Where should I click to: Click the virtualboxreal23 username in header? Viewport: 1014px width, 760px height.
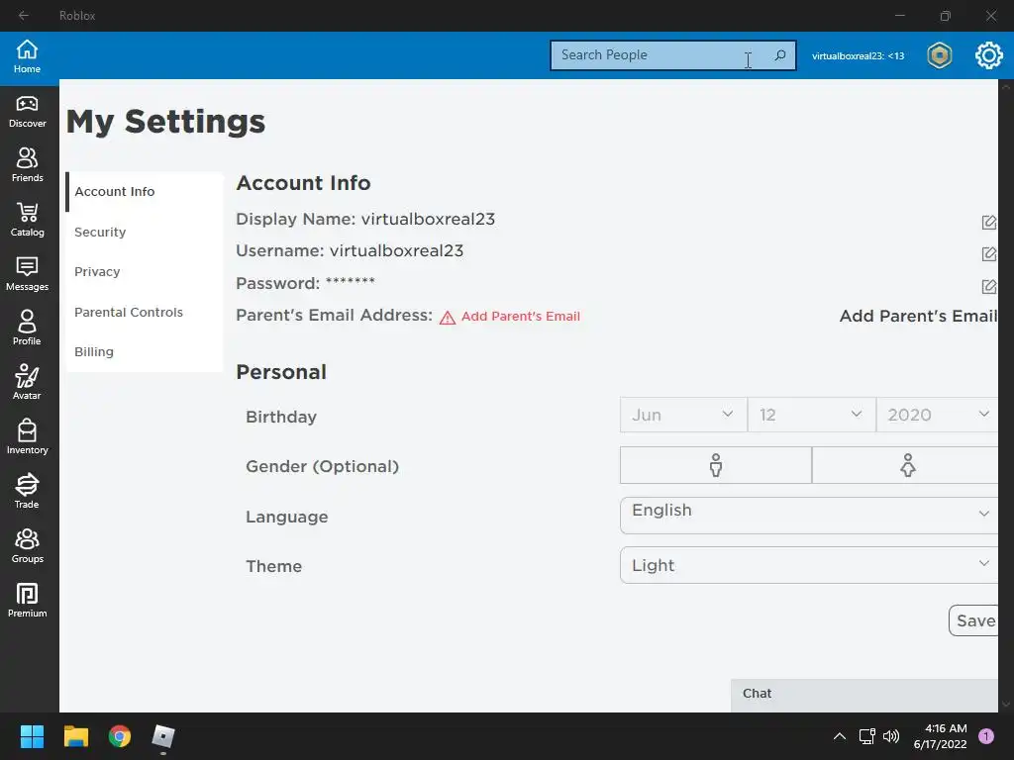click(x=859, y=56)
